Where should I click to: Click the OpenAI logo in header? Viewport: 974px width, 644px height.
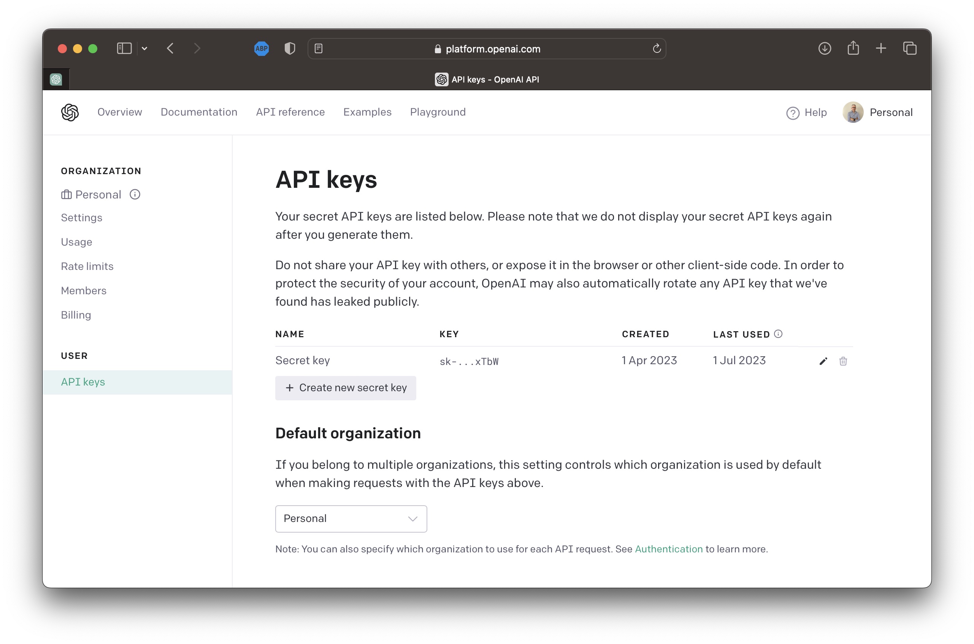(x=70, y=112)
